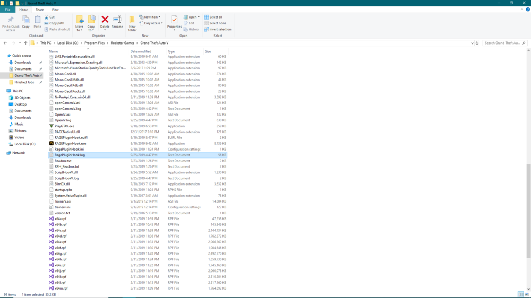
Task: Open Pictures in navigation pane
Action: [x=20, y=131]
